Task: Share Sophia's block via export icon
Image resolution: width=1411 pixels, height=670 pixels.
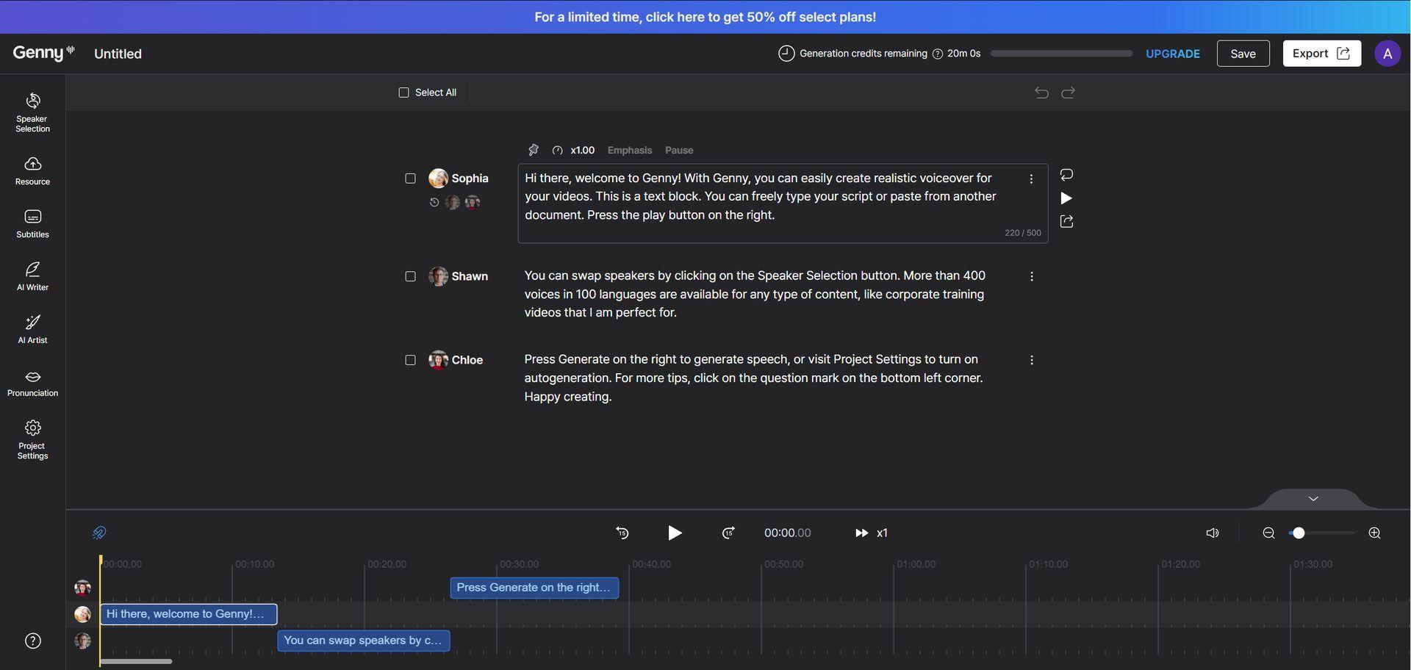Action: pyautogui.click(x=1066, y=221)
